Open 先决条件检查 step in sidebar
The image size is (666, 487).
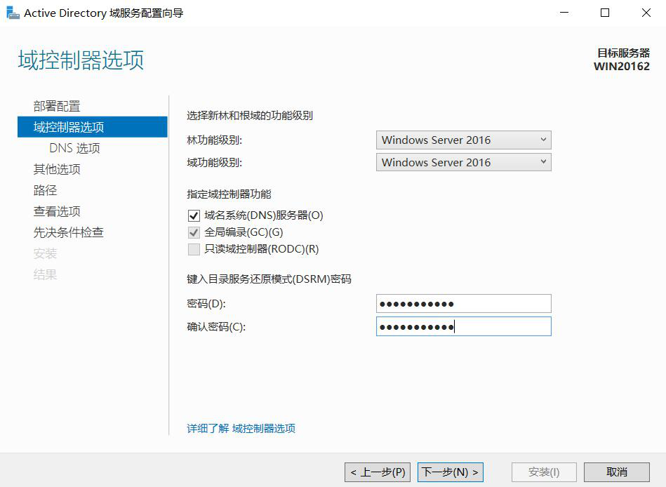[x=68, y=232]
